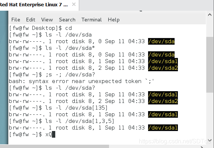
Task: Click the command 'ls -l /dev/sda[1,3,5]'
Action: [80, 121]
